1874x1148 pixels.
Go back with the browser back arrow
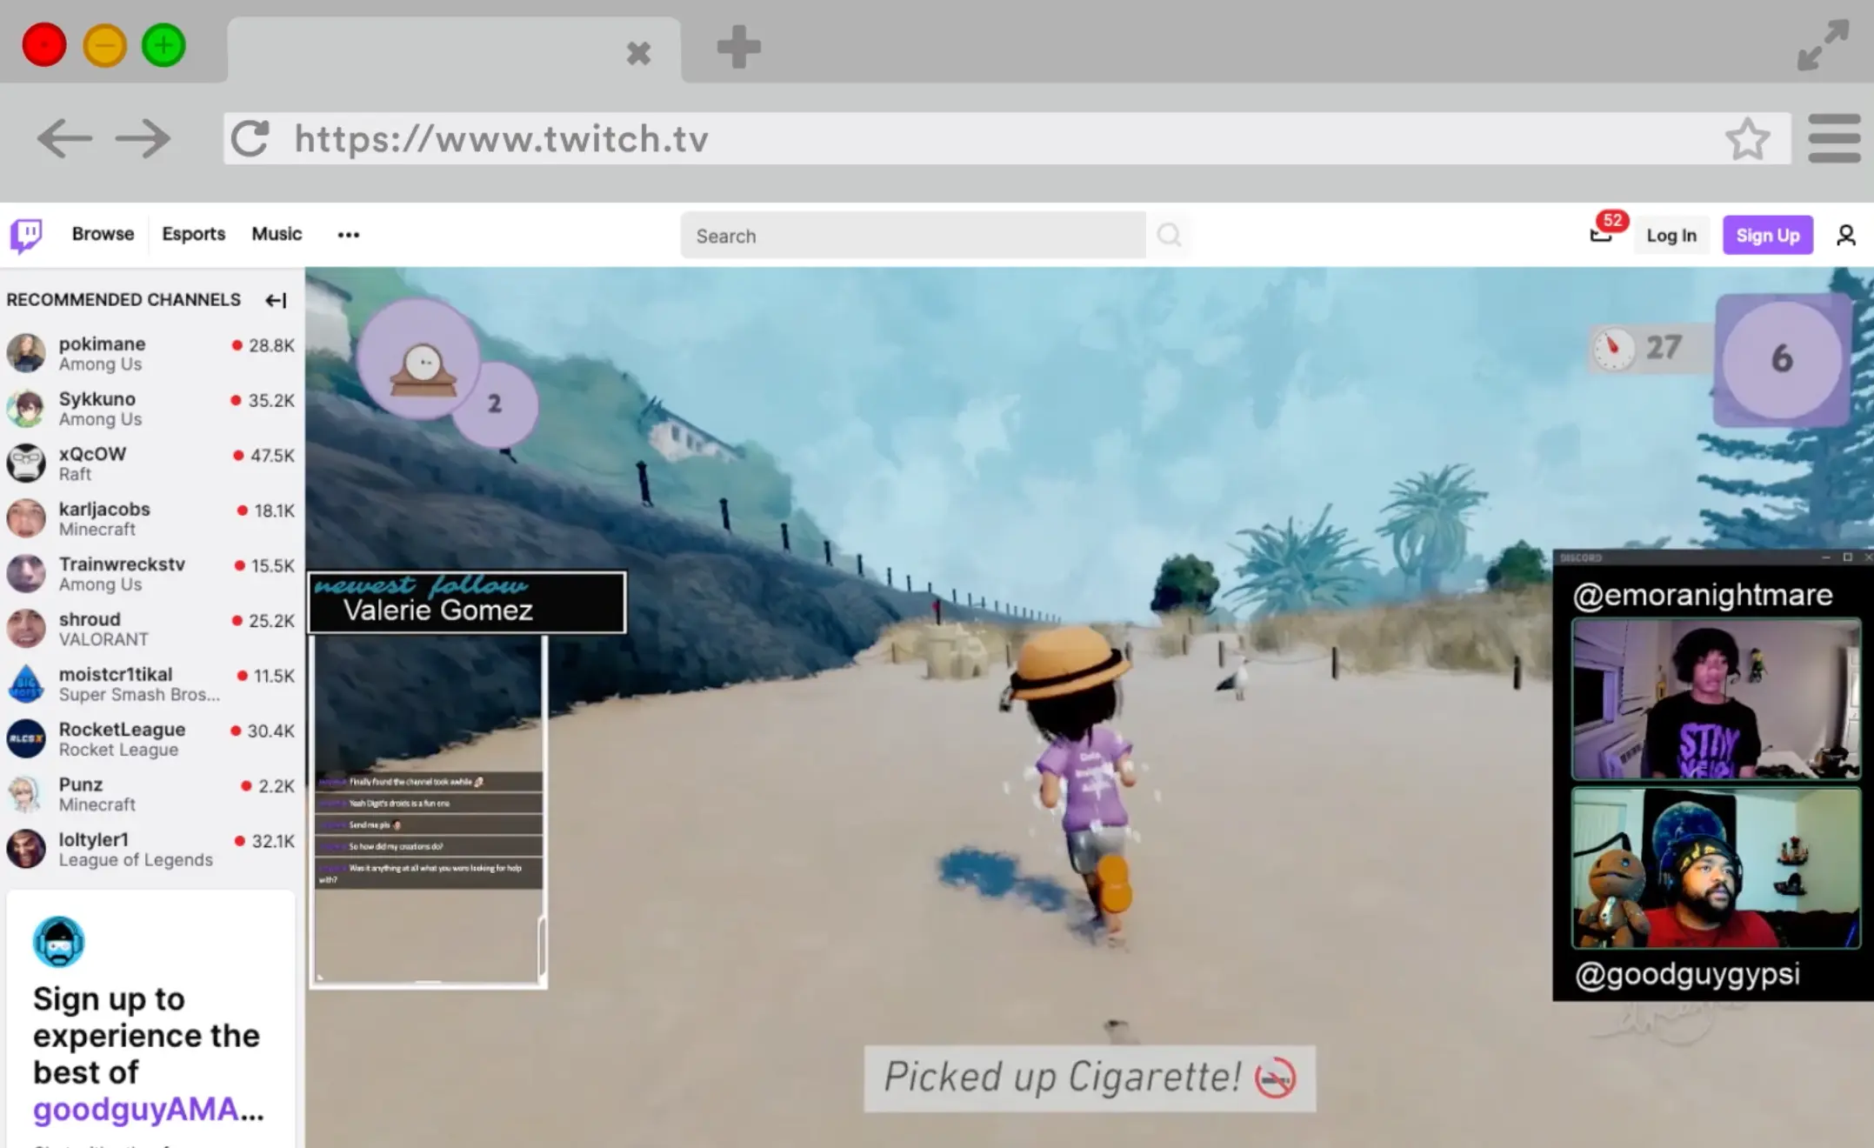click(64, 138)
